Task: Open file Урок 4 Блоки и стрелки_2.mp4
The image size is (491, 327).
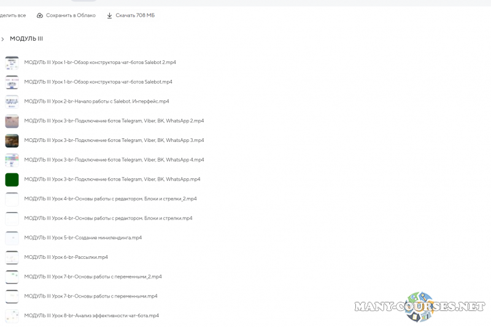Action: 110,199
